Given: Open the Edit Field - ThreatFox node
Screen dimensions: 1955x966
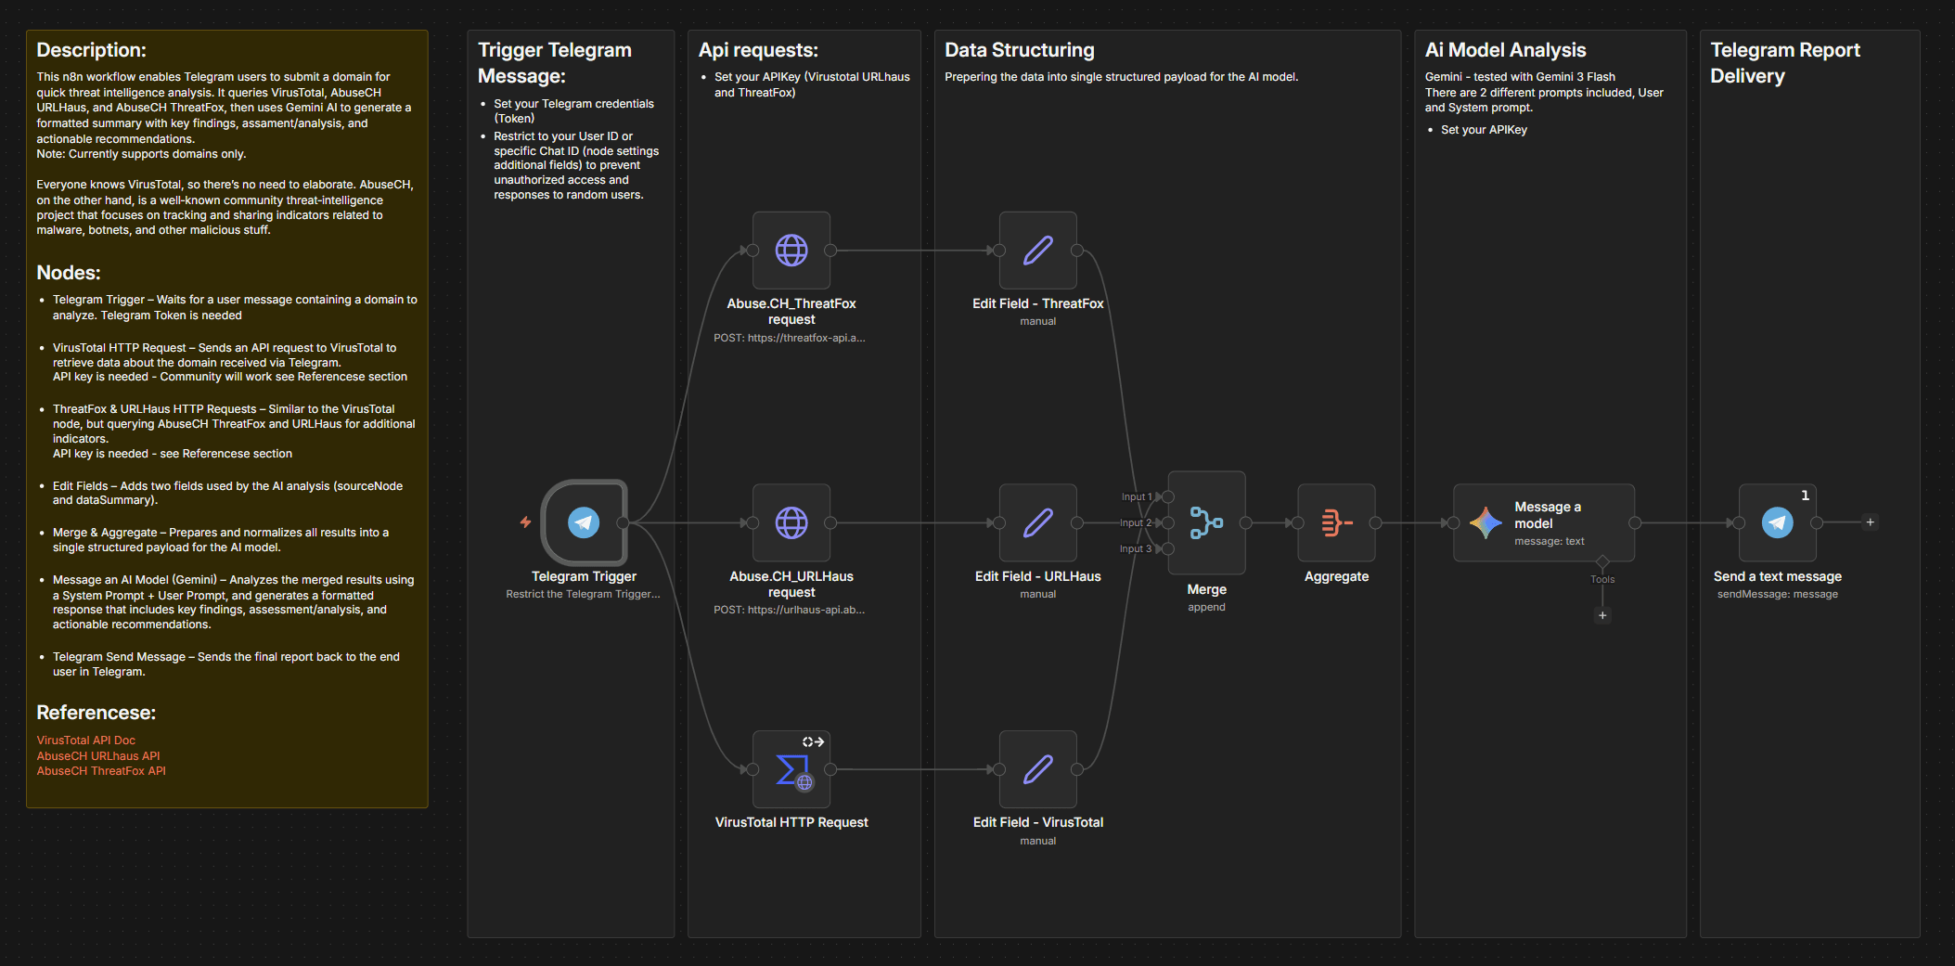Looking at the screenshot, I should [1037, 251].
